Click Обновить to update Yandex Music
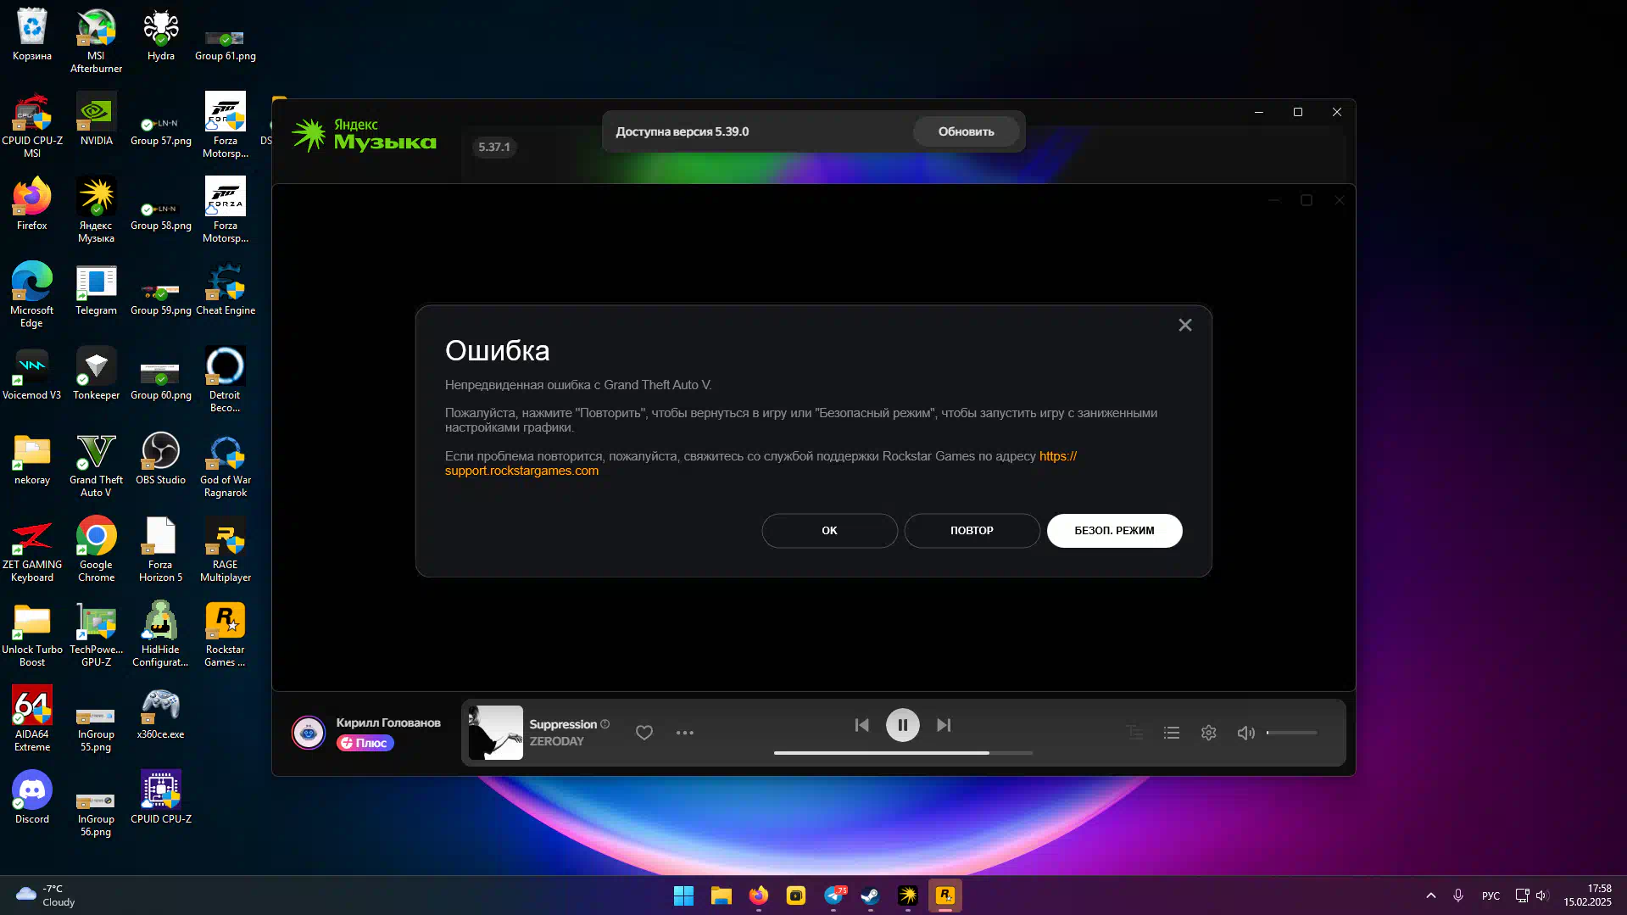Screen dimensions: 1627x915 click(965, 131)
